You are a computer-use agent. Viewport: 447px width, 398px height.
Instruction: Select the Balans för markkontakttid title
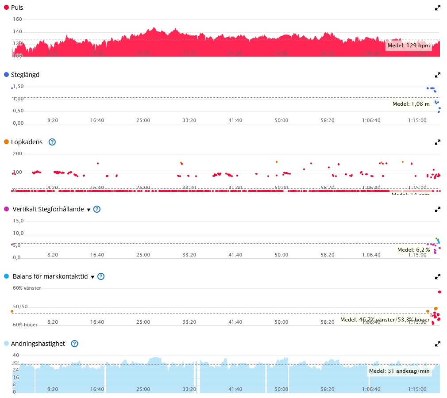point(50,276)
